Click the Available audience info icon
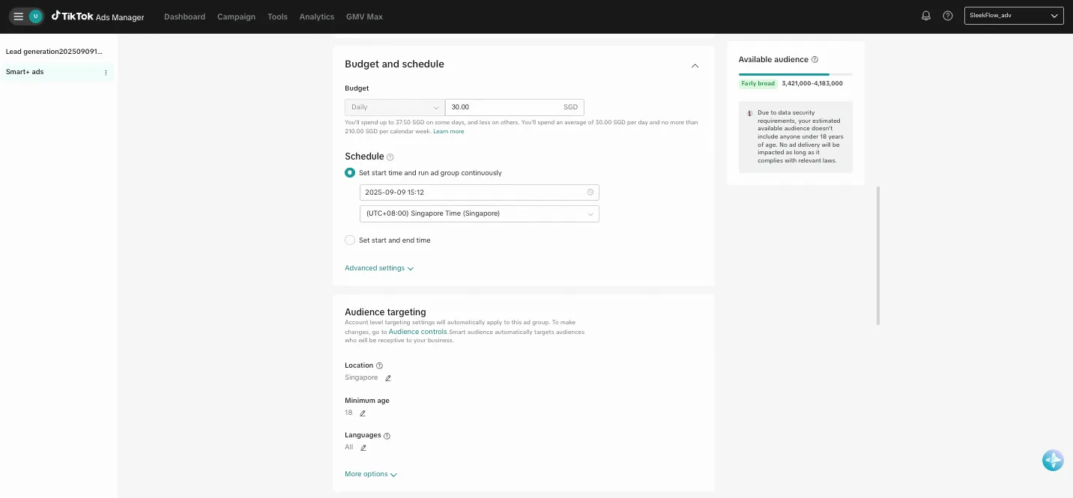Image resolution: width=1073 pixels, height=498 pixels. 814,60
